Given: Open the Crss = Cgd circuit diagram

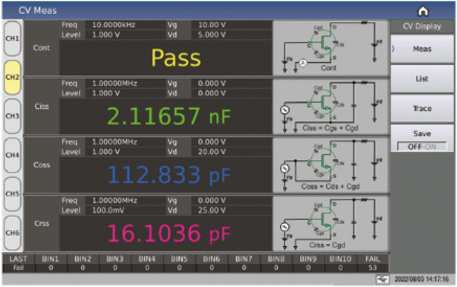Looking at the screenshot, I should 331,223.
